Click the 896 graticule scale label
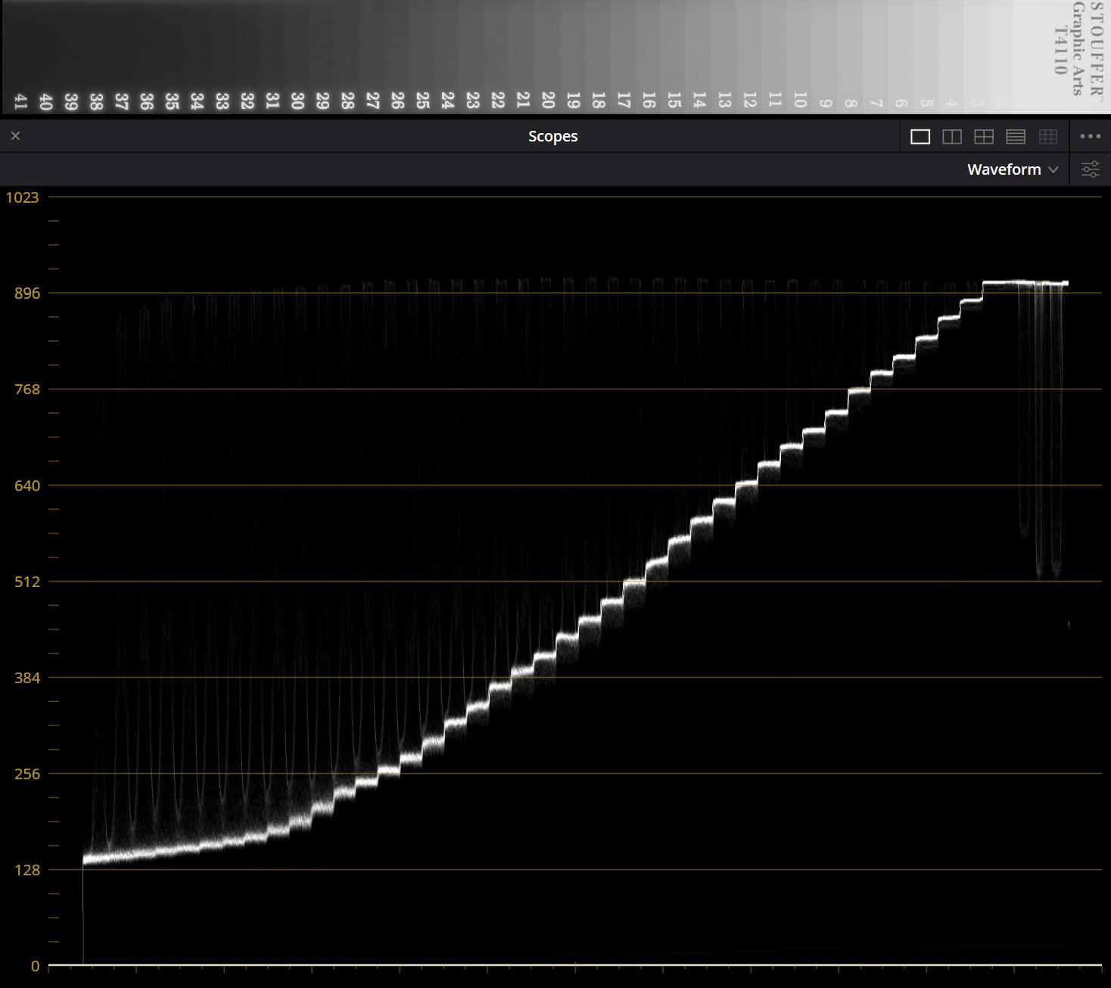 click(26, 294)
